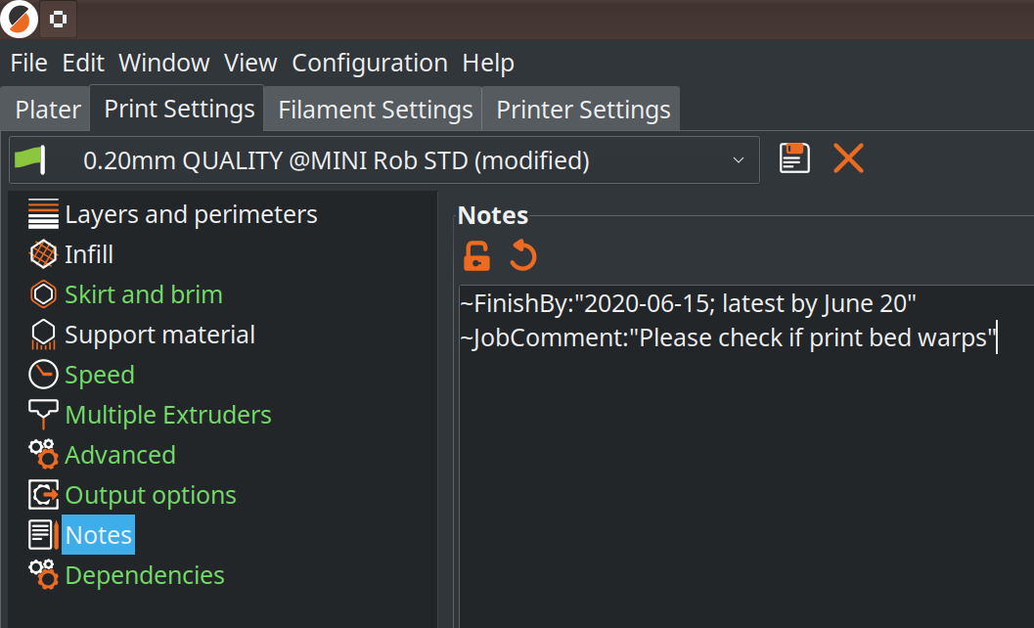Click the PrusaSlicer app logo icon
The width and height of the screenshot is (1034, 628).
tap(20, 19)
